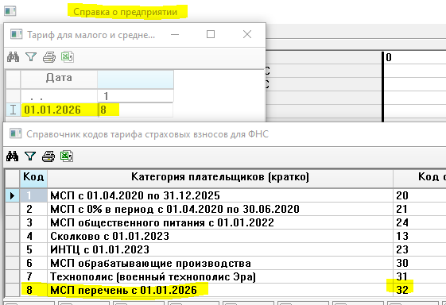The width and height of the screenshot is (446, 305).
Task: Apply filter funnel in the FNS codes directory
Action: pyautogui.click(x=30, y=156)
